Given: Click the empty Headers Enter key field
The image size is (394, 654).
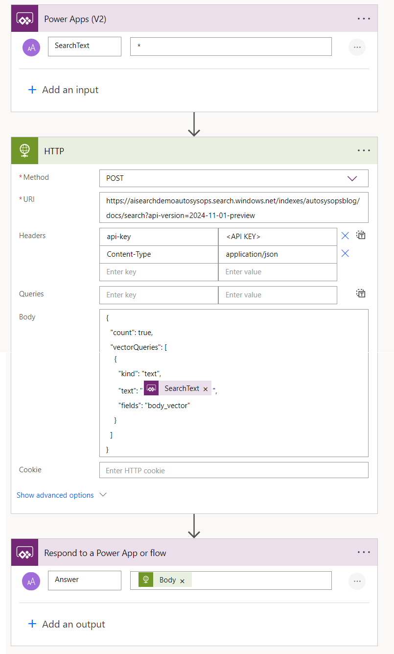Looking at the screenshot, I should click(x=159, y=272).
